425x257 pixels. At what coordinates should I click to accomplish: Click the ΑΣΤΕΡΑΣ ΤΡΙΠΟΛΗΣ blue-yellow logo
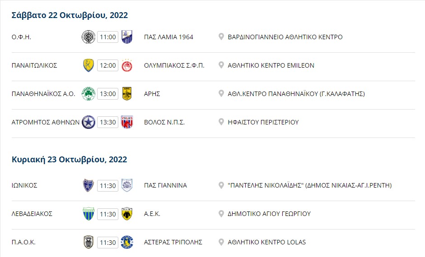[127, 243]
